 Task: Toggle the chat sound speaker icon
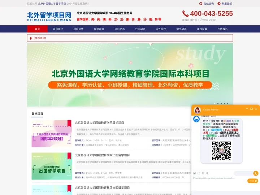point(207,173)
